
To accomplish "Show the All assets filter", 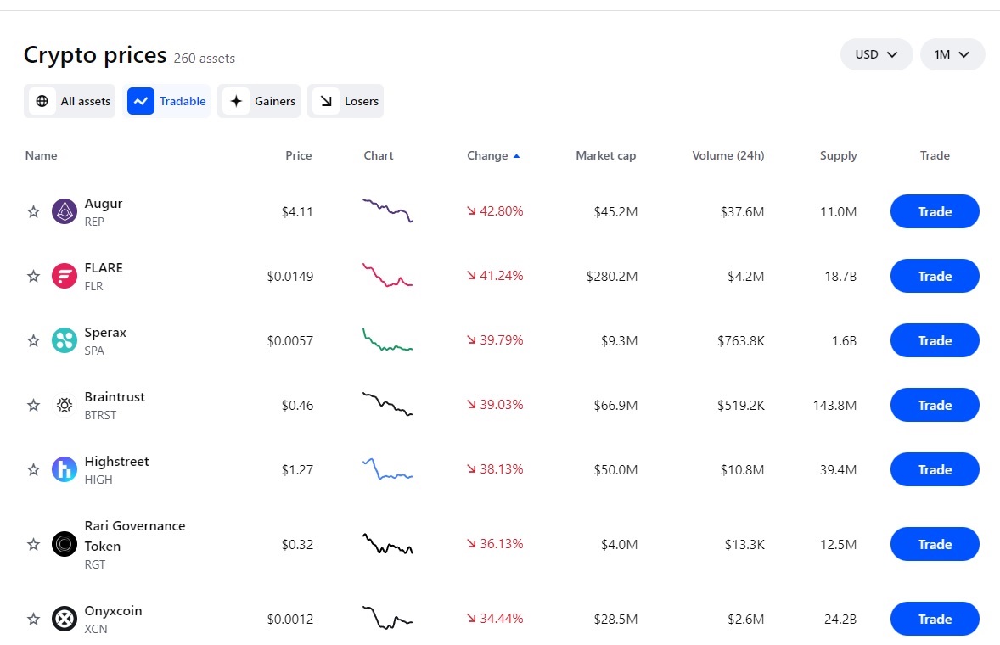I will (70, 101).
